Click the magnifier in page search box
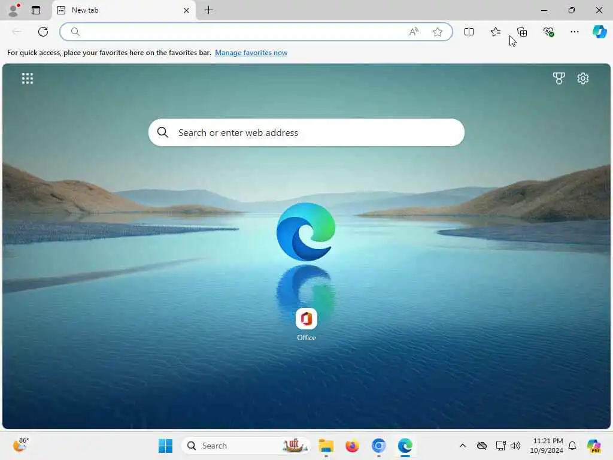 [x=163, y=132]
